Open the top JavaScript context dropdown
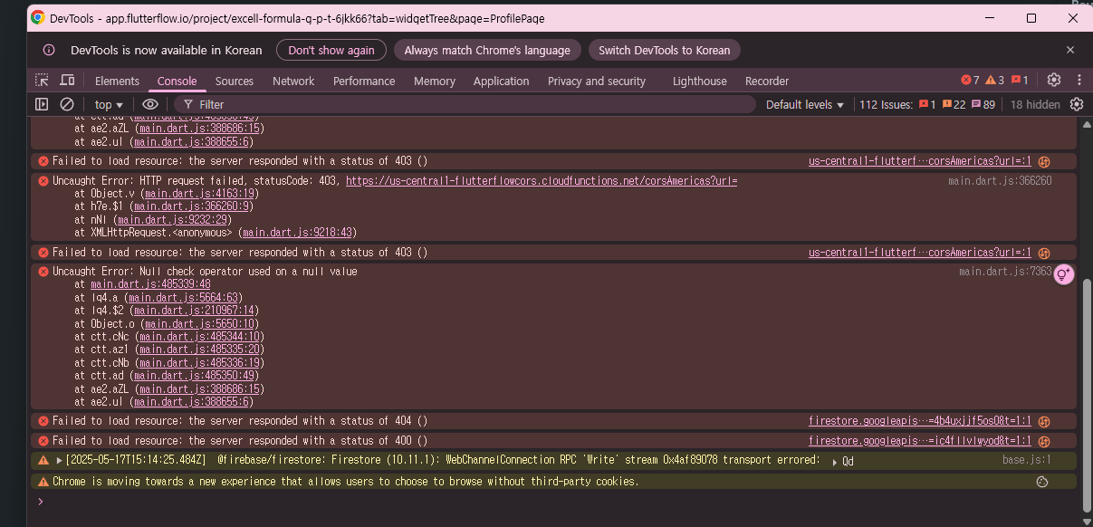Screen dimensions: 1093x527 (109, 104)
